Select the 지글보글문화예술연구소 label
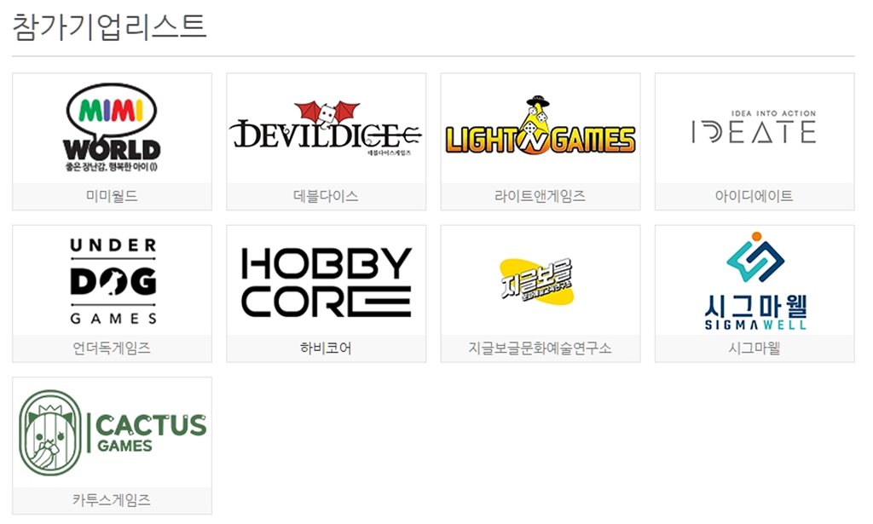Image resolution: width=873 pixels, height=524 pixels. (540, 348)
